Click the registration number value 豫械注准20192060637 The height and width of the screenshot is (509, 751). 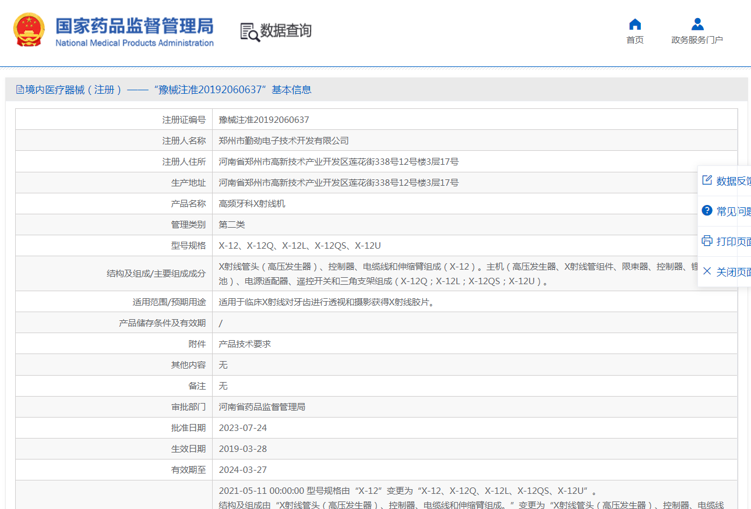click(264, 119)
